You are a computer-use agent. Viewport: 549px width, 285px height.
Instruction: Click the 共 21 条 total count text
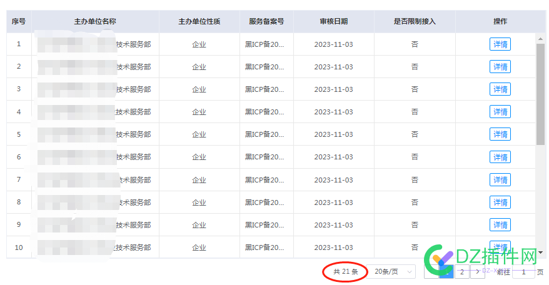click(x=346, y=272)
